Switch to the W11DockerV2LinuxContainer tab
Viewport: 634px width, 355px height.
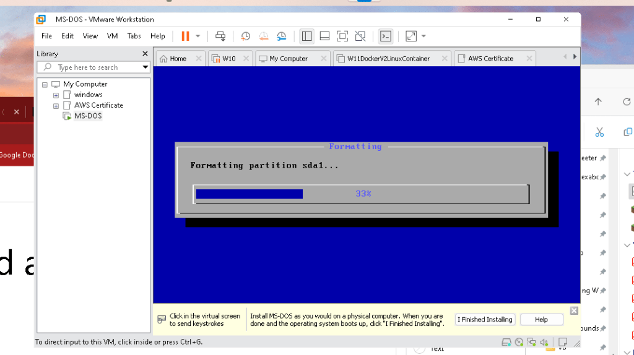388,59
